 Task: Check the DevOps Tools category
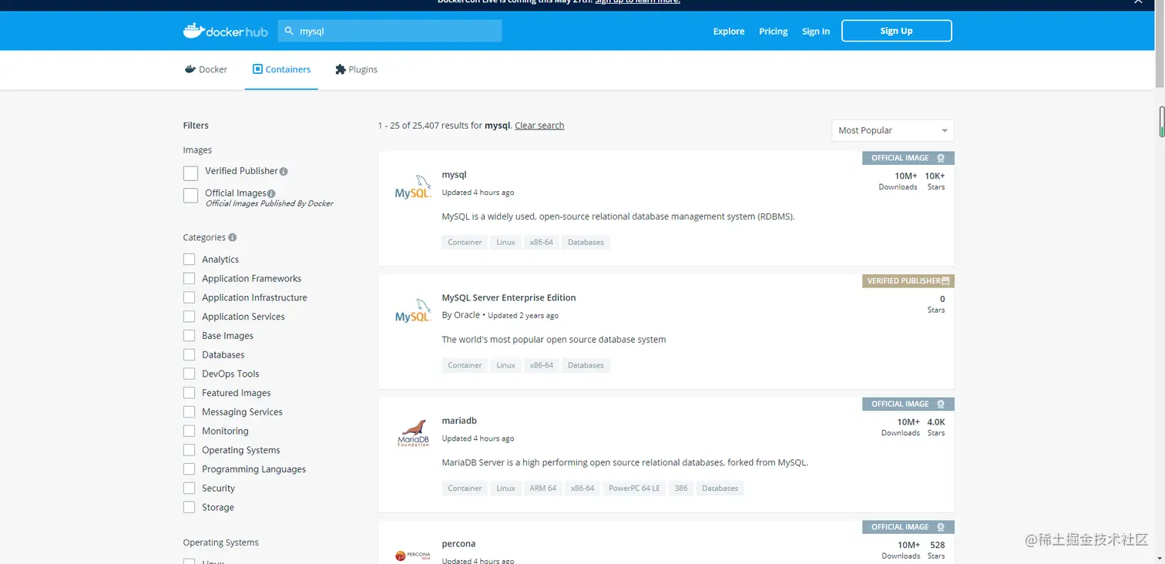point(189,374)
